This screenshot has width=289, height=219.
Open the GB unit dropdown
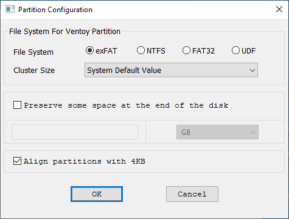(x=217, y=132)
